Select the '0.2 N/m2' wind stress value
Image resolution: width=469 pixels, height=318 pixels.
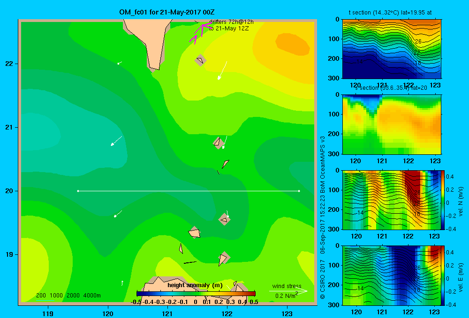[x=287, y=296]
